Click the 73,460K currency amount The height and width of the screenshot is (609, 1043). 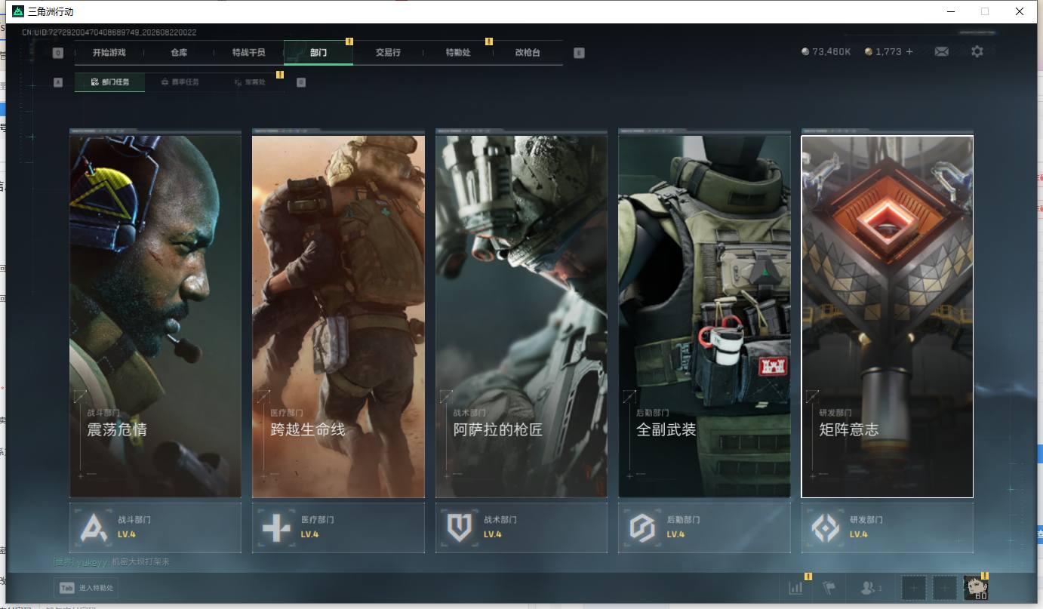click(832, 51)
